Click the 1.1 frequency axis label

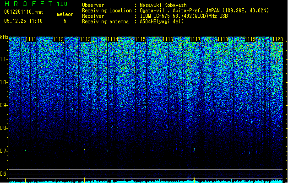(4, 59)
